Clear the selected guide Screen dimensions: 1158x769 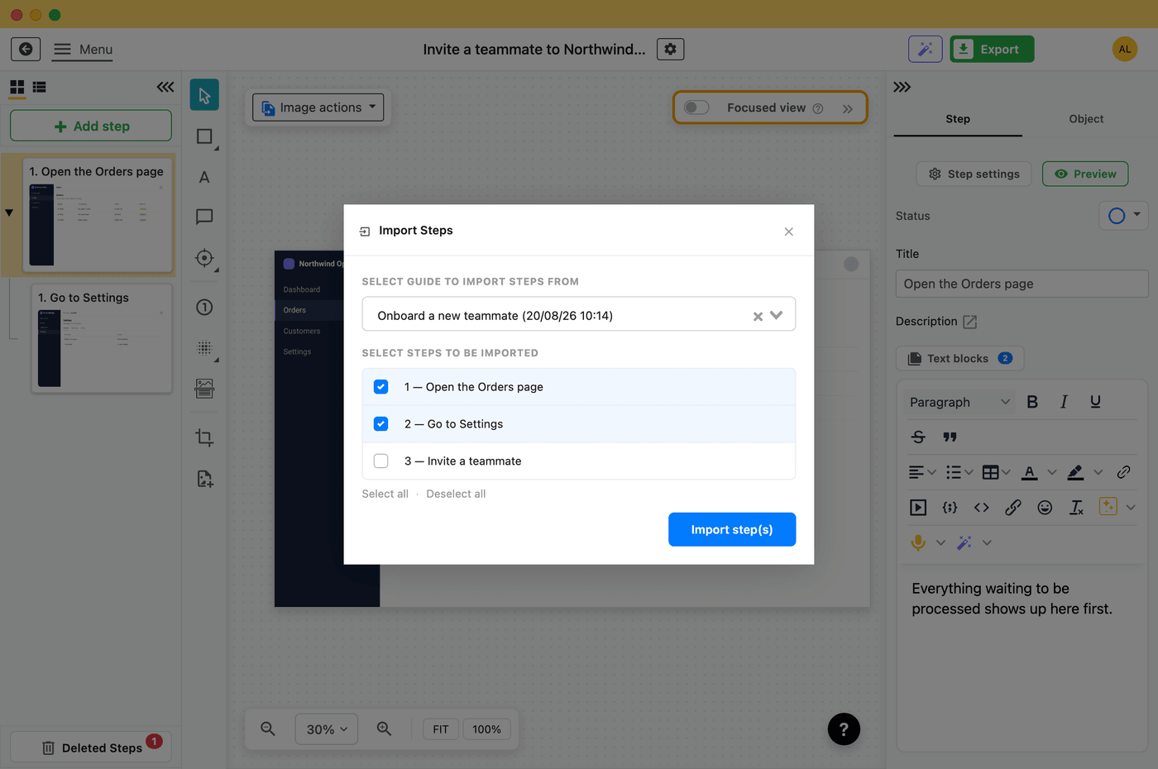tap(758, 316)
